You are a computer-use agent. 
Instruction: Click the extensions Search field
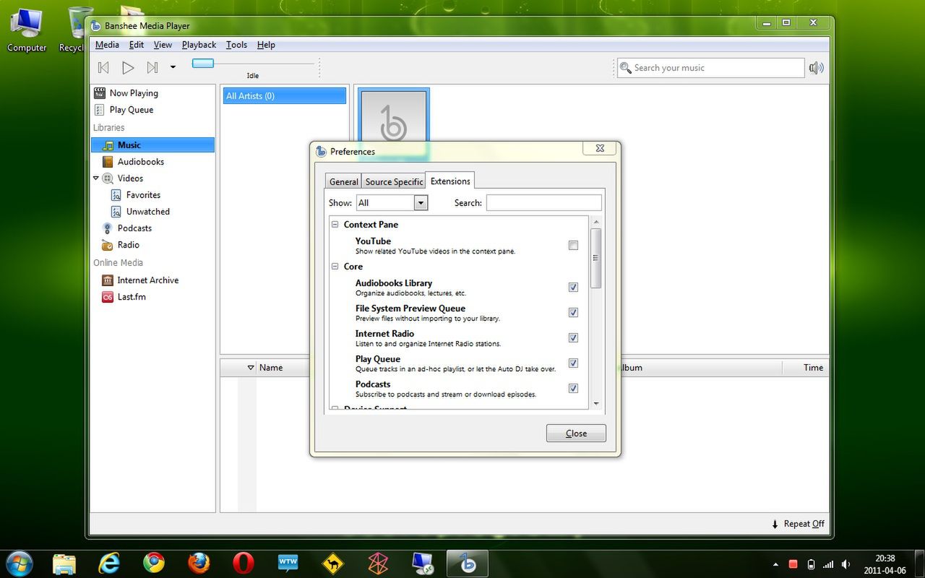(x=543, y=203)
